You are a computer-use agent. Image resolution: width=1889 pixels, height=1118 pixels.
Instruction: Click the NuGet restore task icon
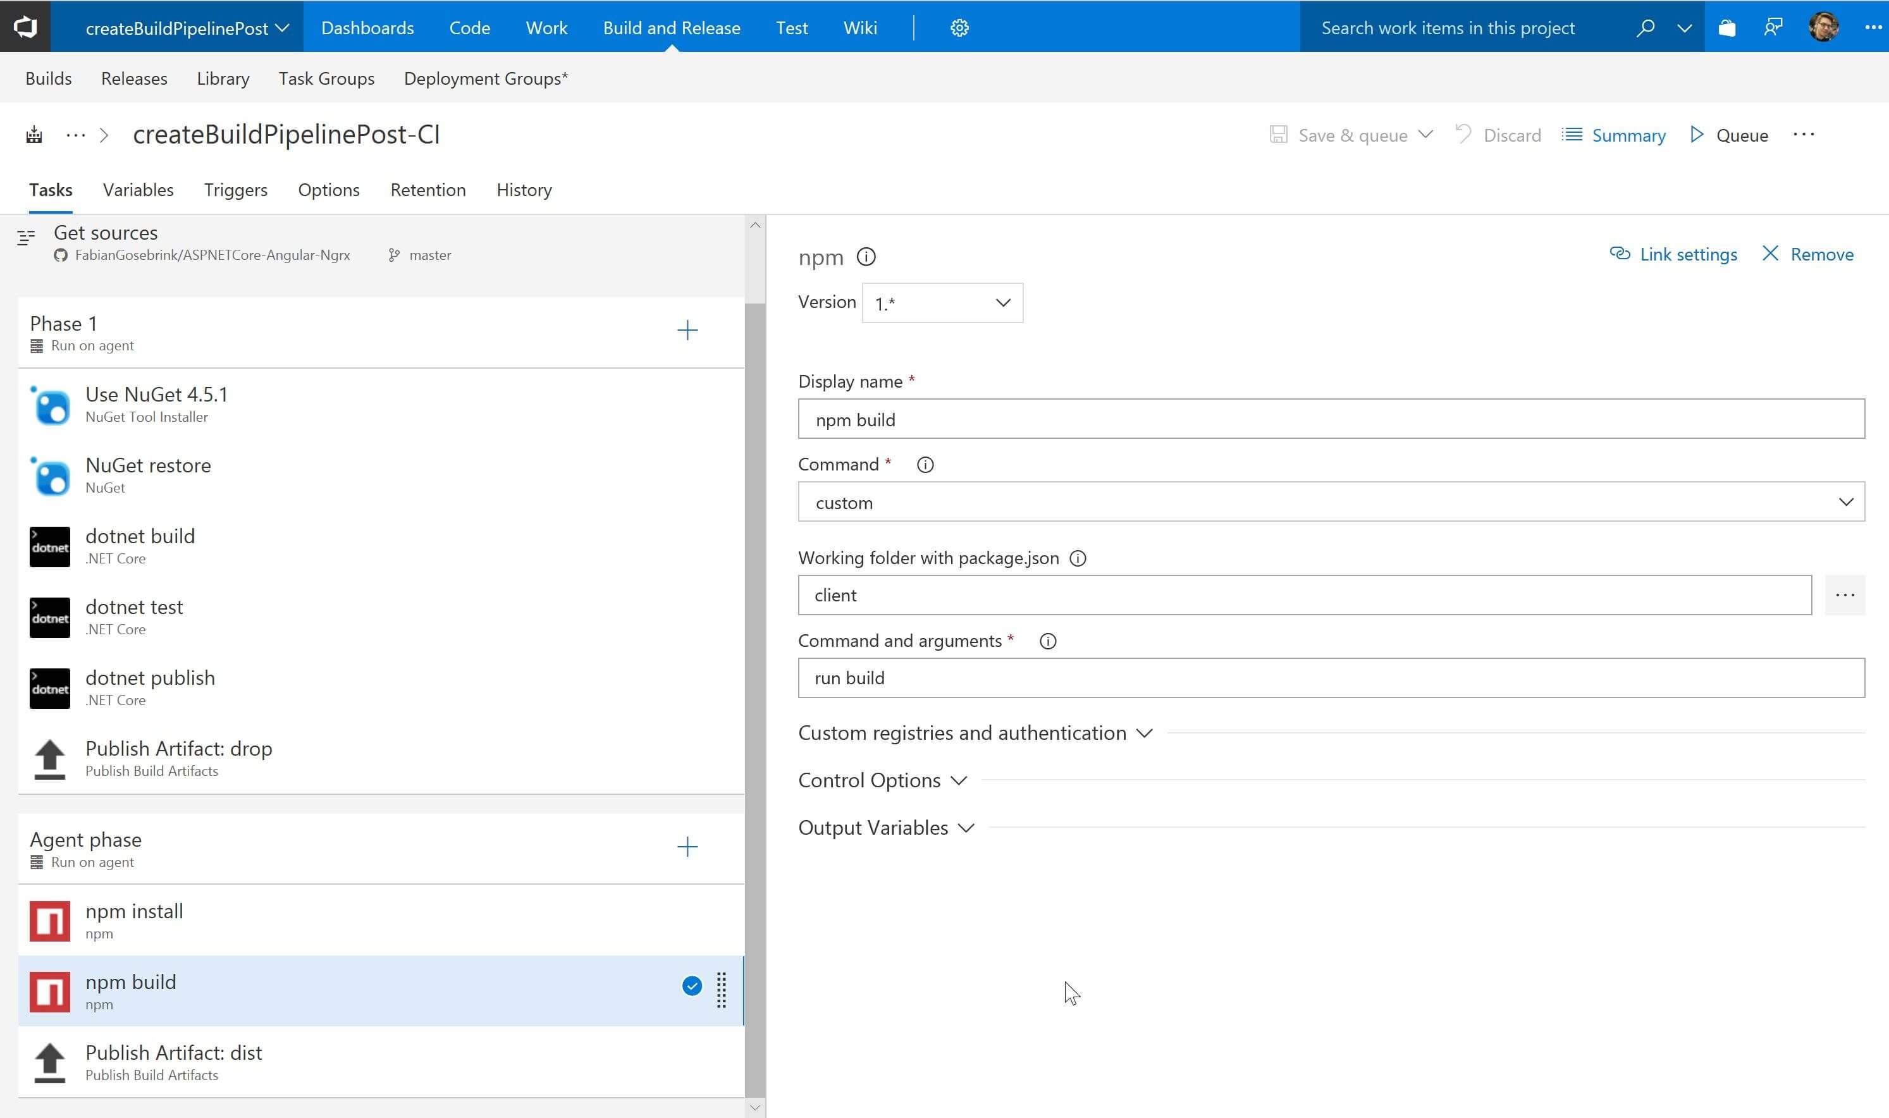[49, 475]
